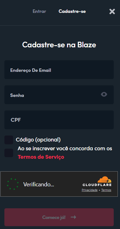This screenshot has width=120, height=229.
Task: Focus the Endereço De Email field
Action: [59, 70]
